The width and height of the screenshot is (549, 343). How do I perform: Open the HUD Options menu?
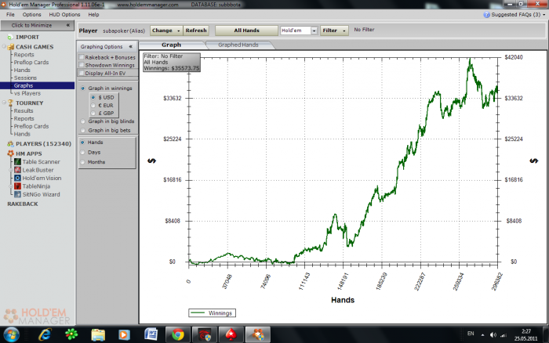[64, 15]
